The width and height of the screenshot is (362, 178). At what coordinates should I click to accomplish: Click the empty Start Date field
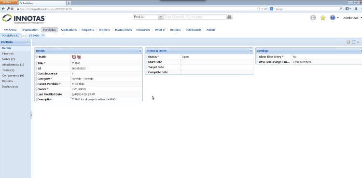tap(217, 62)
